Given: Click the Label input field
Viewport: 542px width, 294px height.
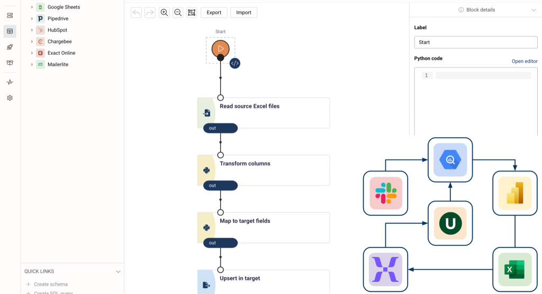Looking at the screenshot, I should tap(476, 42).
